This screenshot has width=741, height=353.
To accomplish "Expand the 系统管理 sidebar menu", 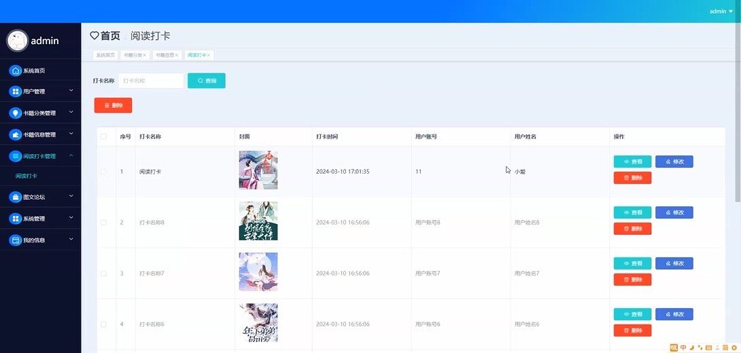I will tap(71, 217).
